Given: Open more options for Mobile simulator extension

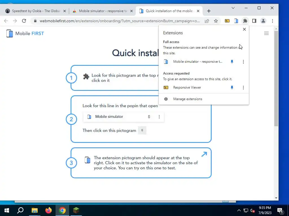Looking at the screenshot, I should click(243, 62).
